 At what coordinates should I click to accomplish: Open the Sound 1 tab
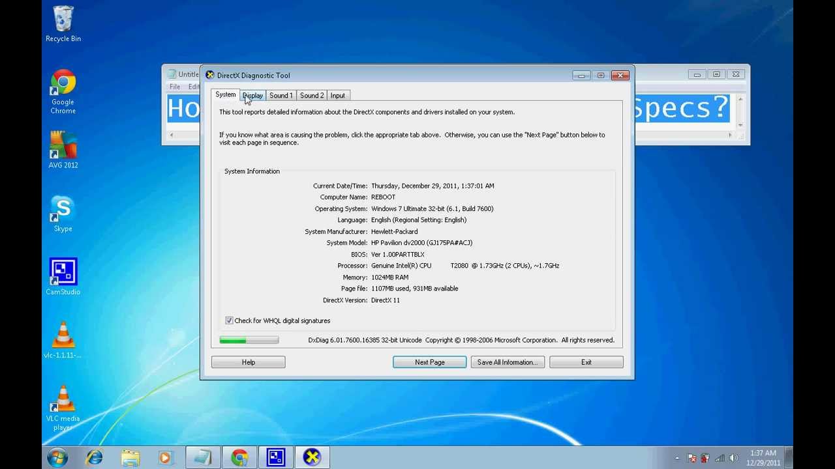pyautogui.click(x=281, y=96)
